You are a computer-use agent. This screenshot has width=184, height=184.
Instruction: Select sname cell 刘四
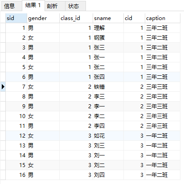click(x=108, y=175)
